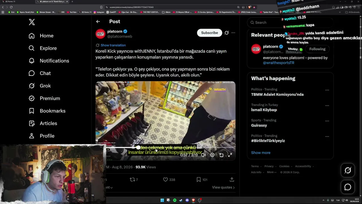The image size is (362, 204).
Task: Open the YouTube bookmark
Action: [72, 12]
